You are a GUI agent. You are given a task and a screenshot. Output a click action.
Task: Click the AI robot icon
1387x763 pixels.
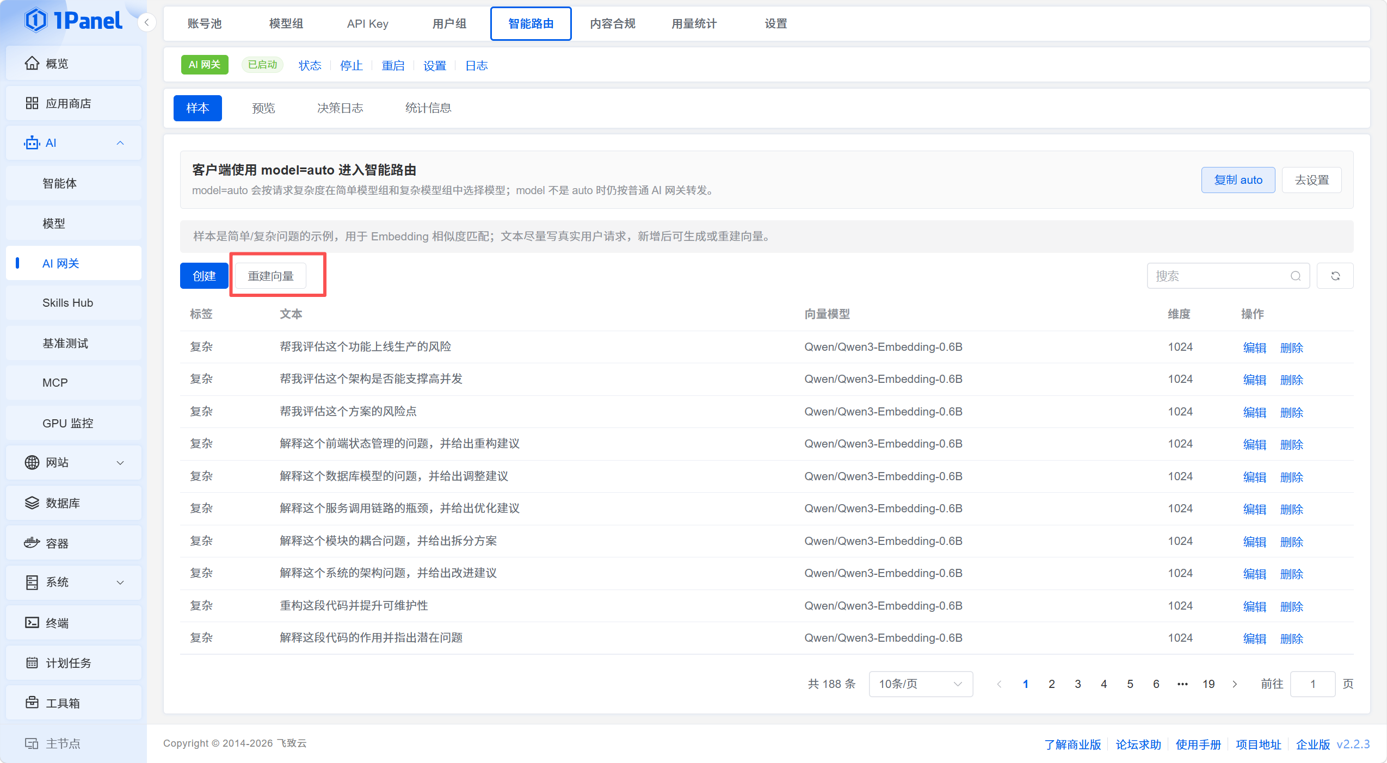click(x=32, y=143)
